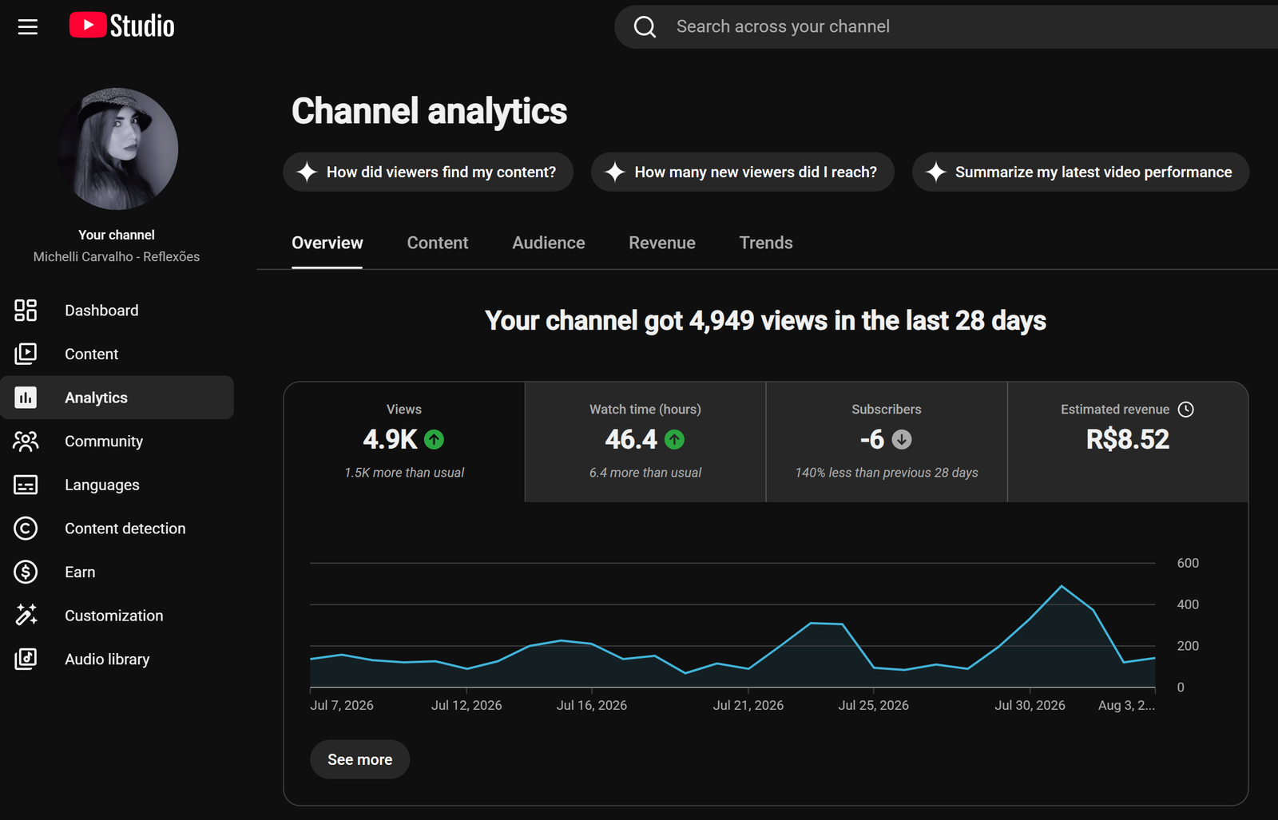This screenshot has width=1278, height=820.
Task: Select 'Summarize my latest video performance' chip
Action: pyautogui.click(x=1081, y=172)
